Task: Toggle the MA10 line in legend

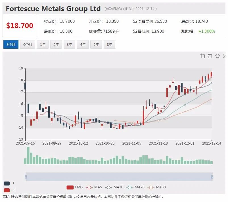Action: tap(114, 187)
